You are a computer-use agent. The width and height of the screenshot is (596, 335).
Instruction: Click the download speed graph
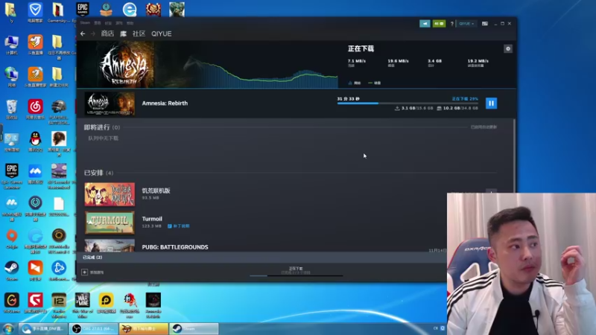coord(261,72)
